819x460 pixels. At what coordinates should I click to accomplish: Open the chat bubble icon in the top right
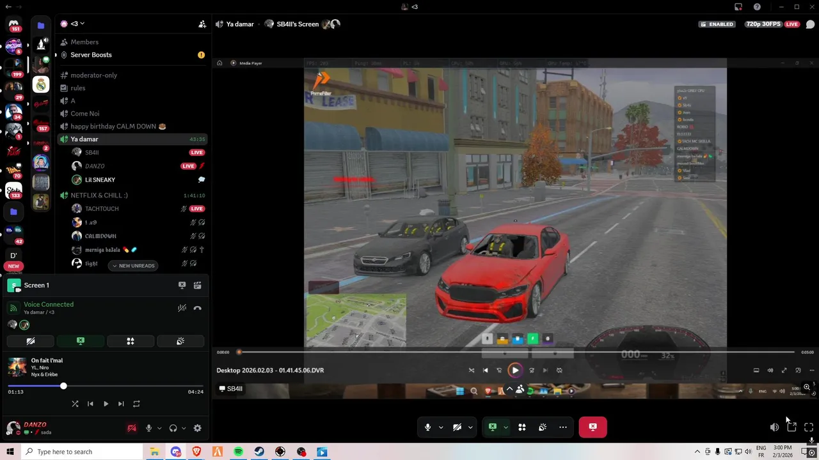810,24
